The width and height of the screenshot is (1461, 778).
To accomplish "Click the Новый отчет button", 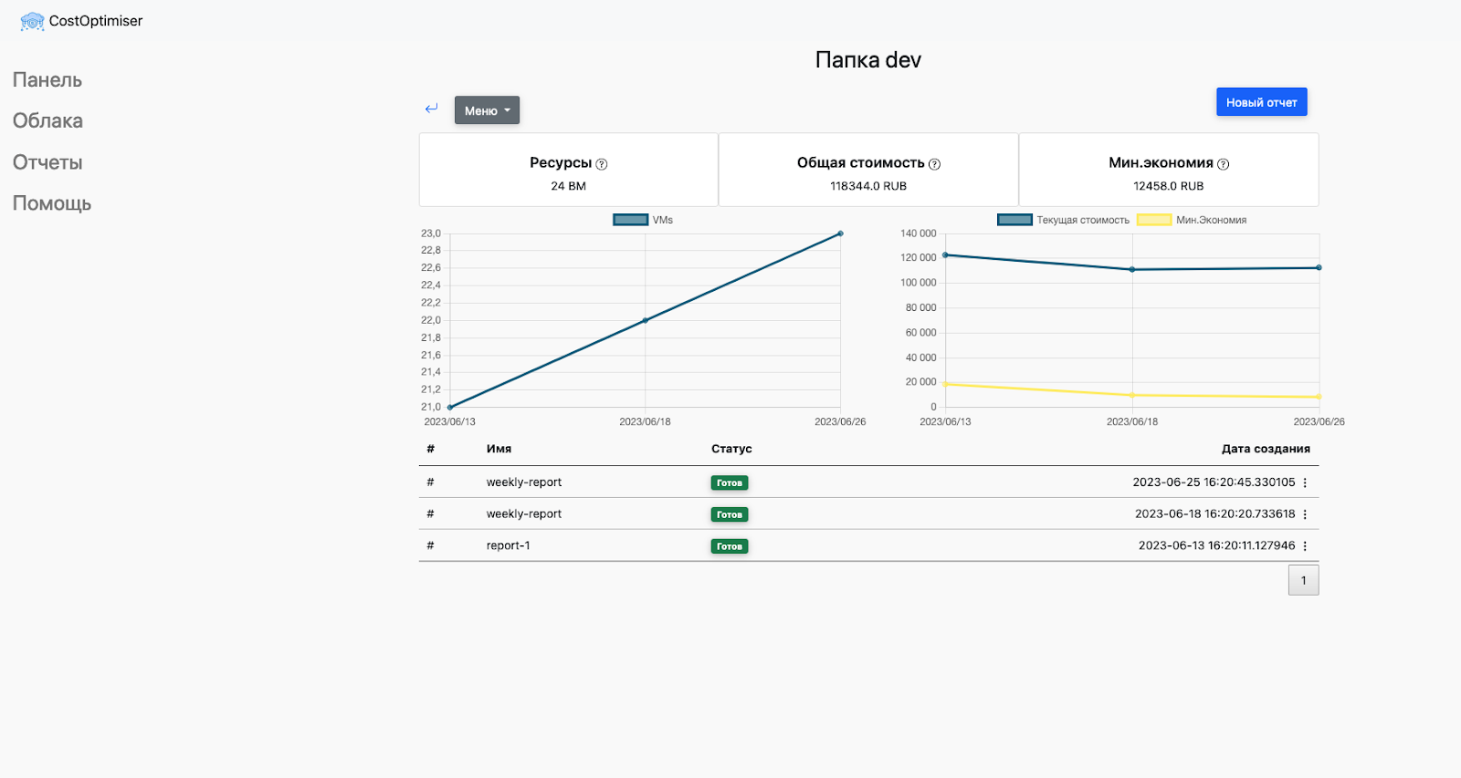I will tap(1261, 102).
